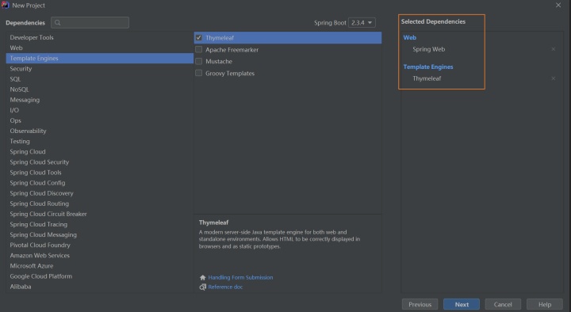The image size is (571, 312).
Task: Select the Ops category
Action: (x=100, y=120)
